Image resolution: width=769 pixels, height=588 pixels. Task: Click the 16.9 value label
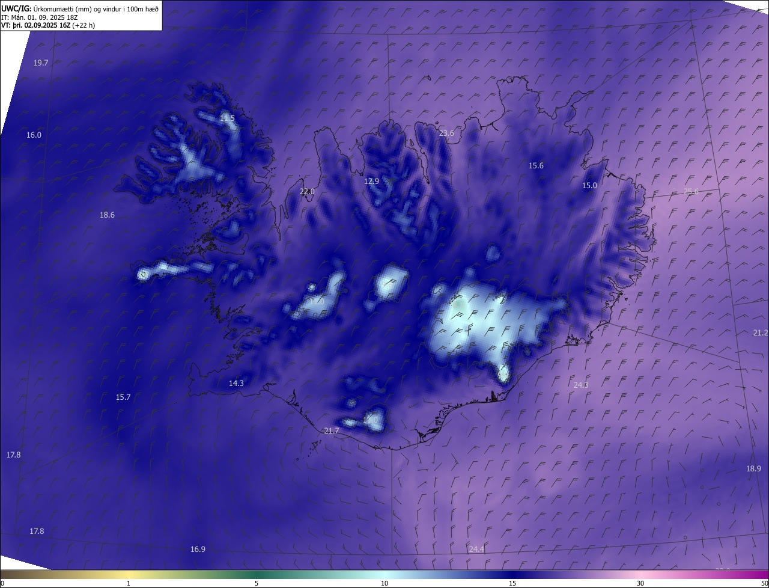pos(198,549)
